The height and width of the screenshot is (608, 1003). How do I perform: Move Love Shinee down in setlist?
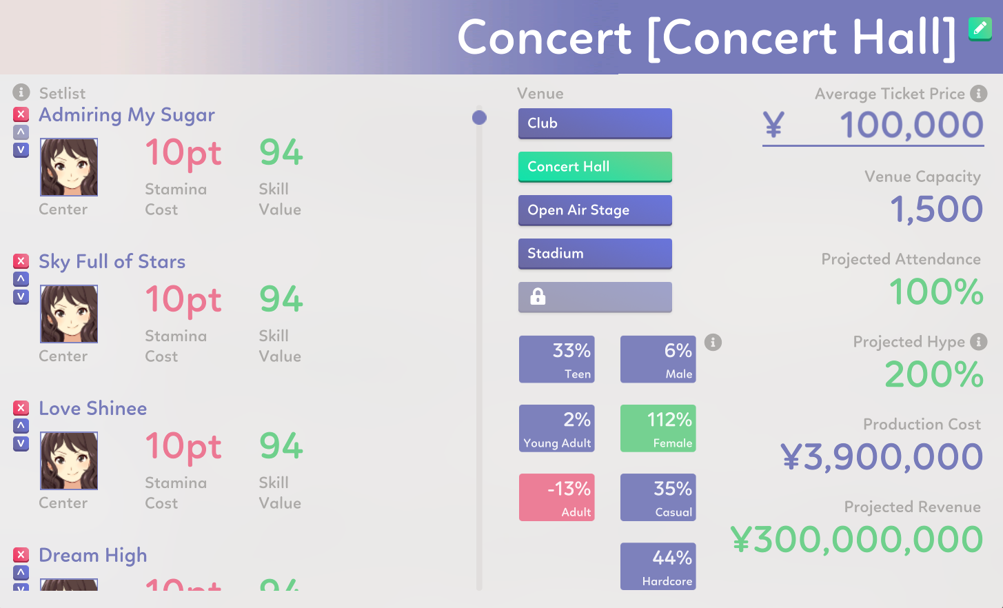tap(21, 443)
